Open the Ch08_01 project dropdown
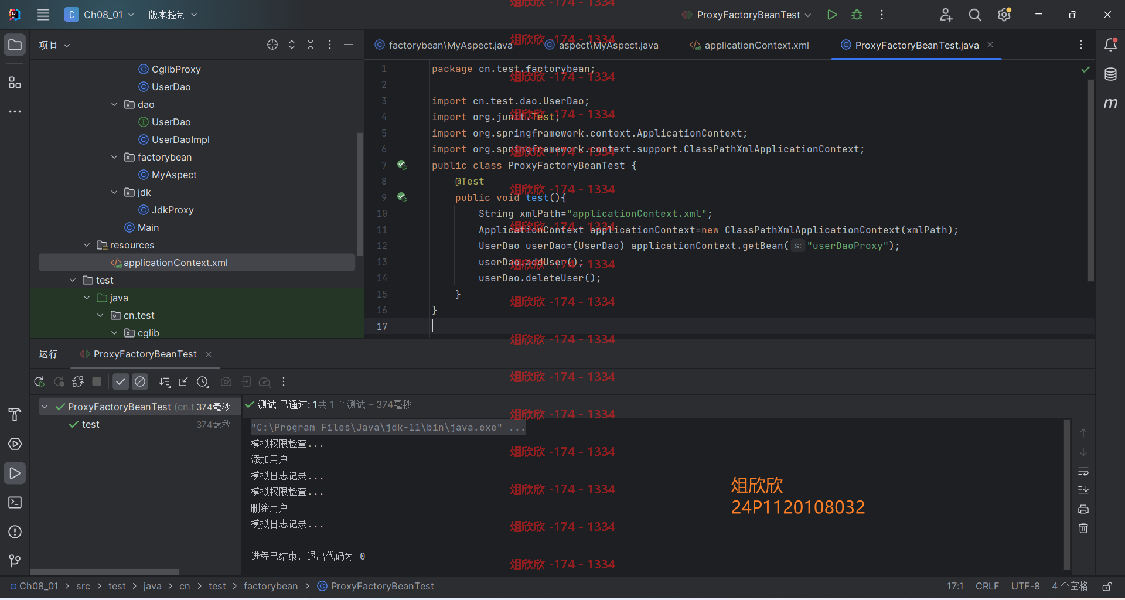 100,15
